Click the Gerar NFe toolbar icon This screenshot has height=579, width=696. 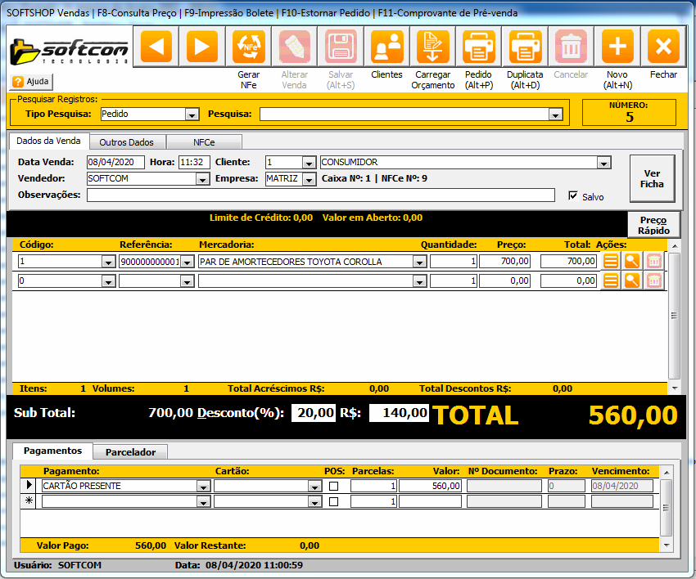249,47
